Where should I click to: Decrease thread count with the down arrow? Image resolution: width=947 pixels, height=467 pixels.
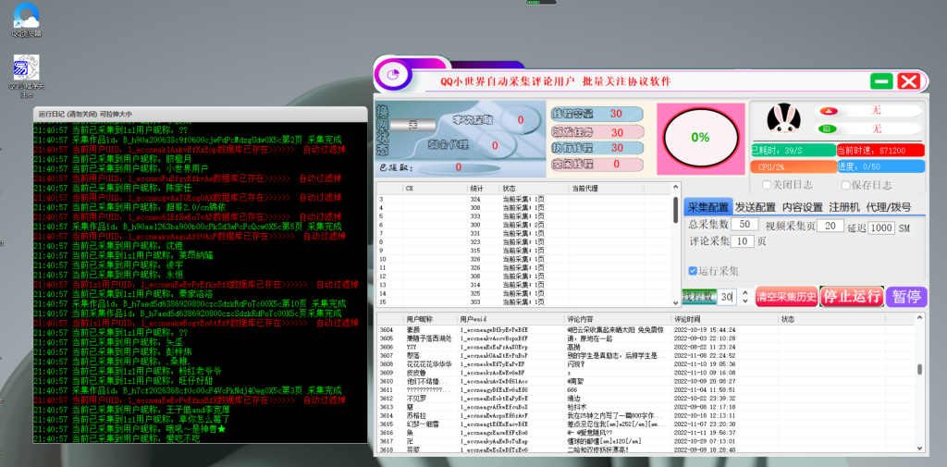(745, 301)
